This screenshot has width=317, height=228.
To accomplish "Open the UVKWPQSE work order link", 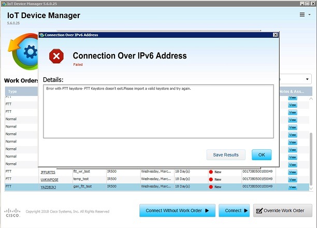I will (49, 180).
